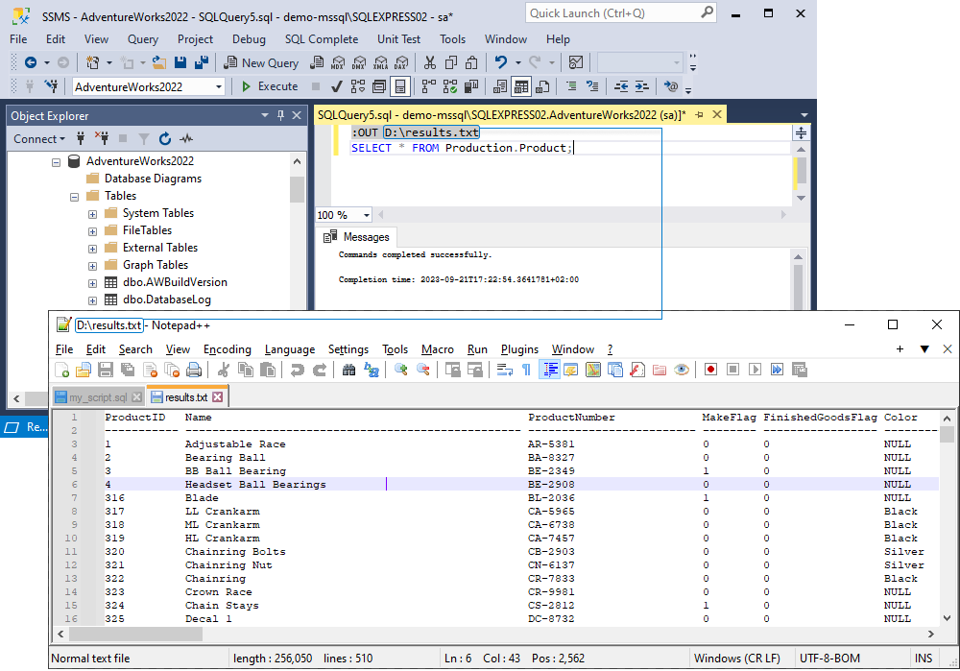Click the Zoom Out icon in Notepad++
The image size is (960, 671).
tap(423, 370)
